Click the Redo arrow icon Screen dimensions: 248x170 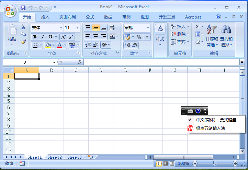pyautogui.click(x=42, y=8)
